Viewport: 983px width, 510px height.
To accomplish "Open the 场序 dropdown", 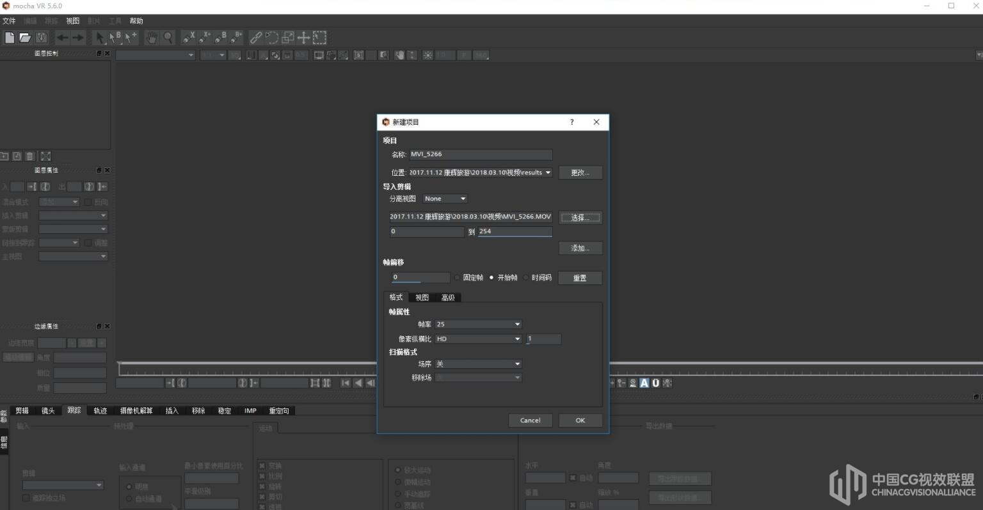I will [478, 364].
